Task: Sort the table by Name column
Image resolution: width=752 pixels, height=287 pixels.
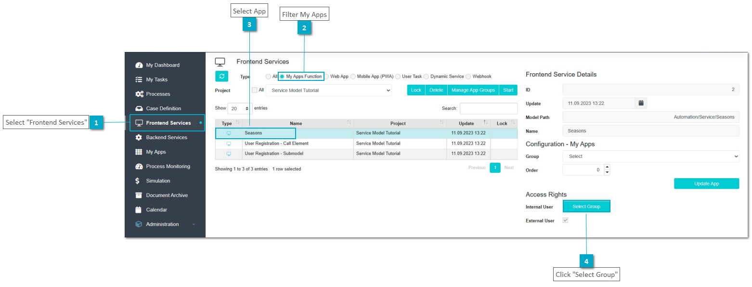Action: pyautogui.click(x=298, y=123)
